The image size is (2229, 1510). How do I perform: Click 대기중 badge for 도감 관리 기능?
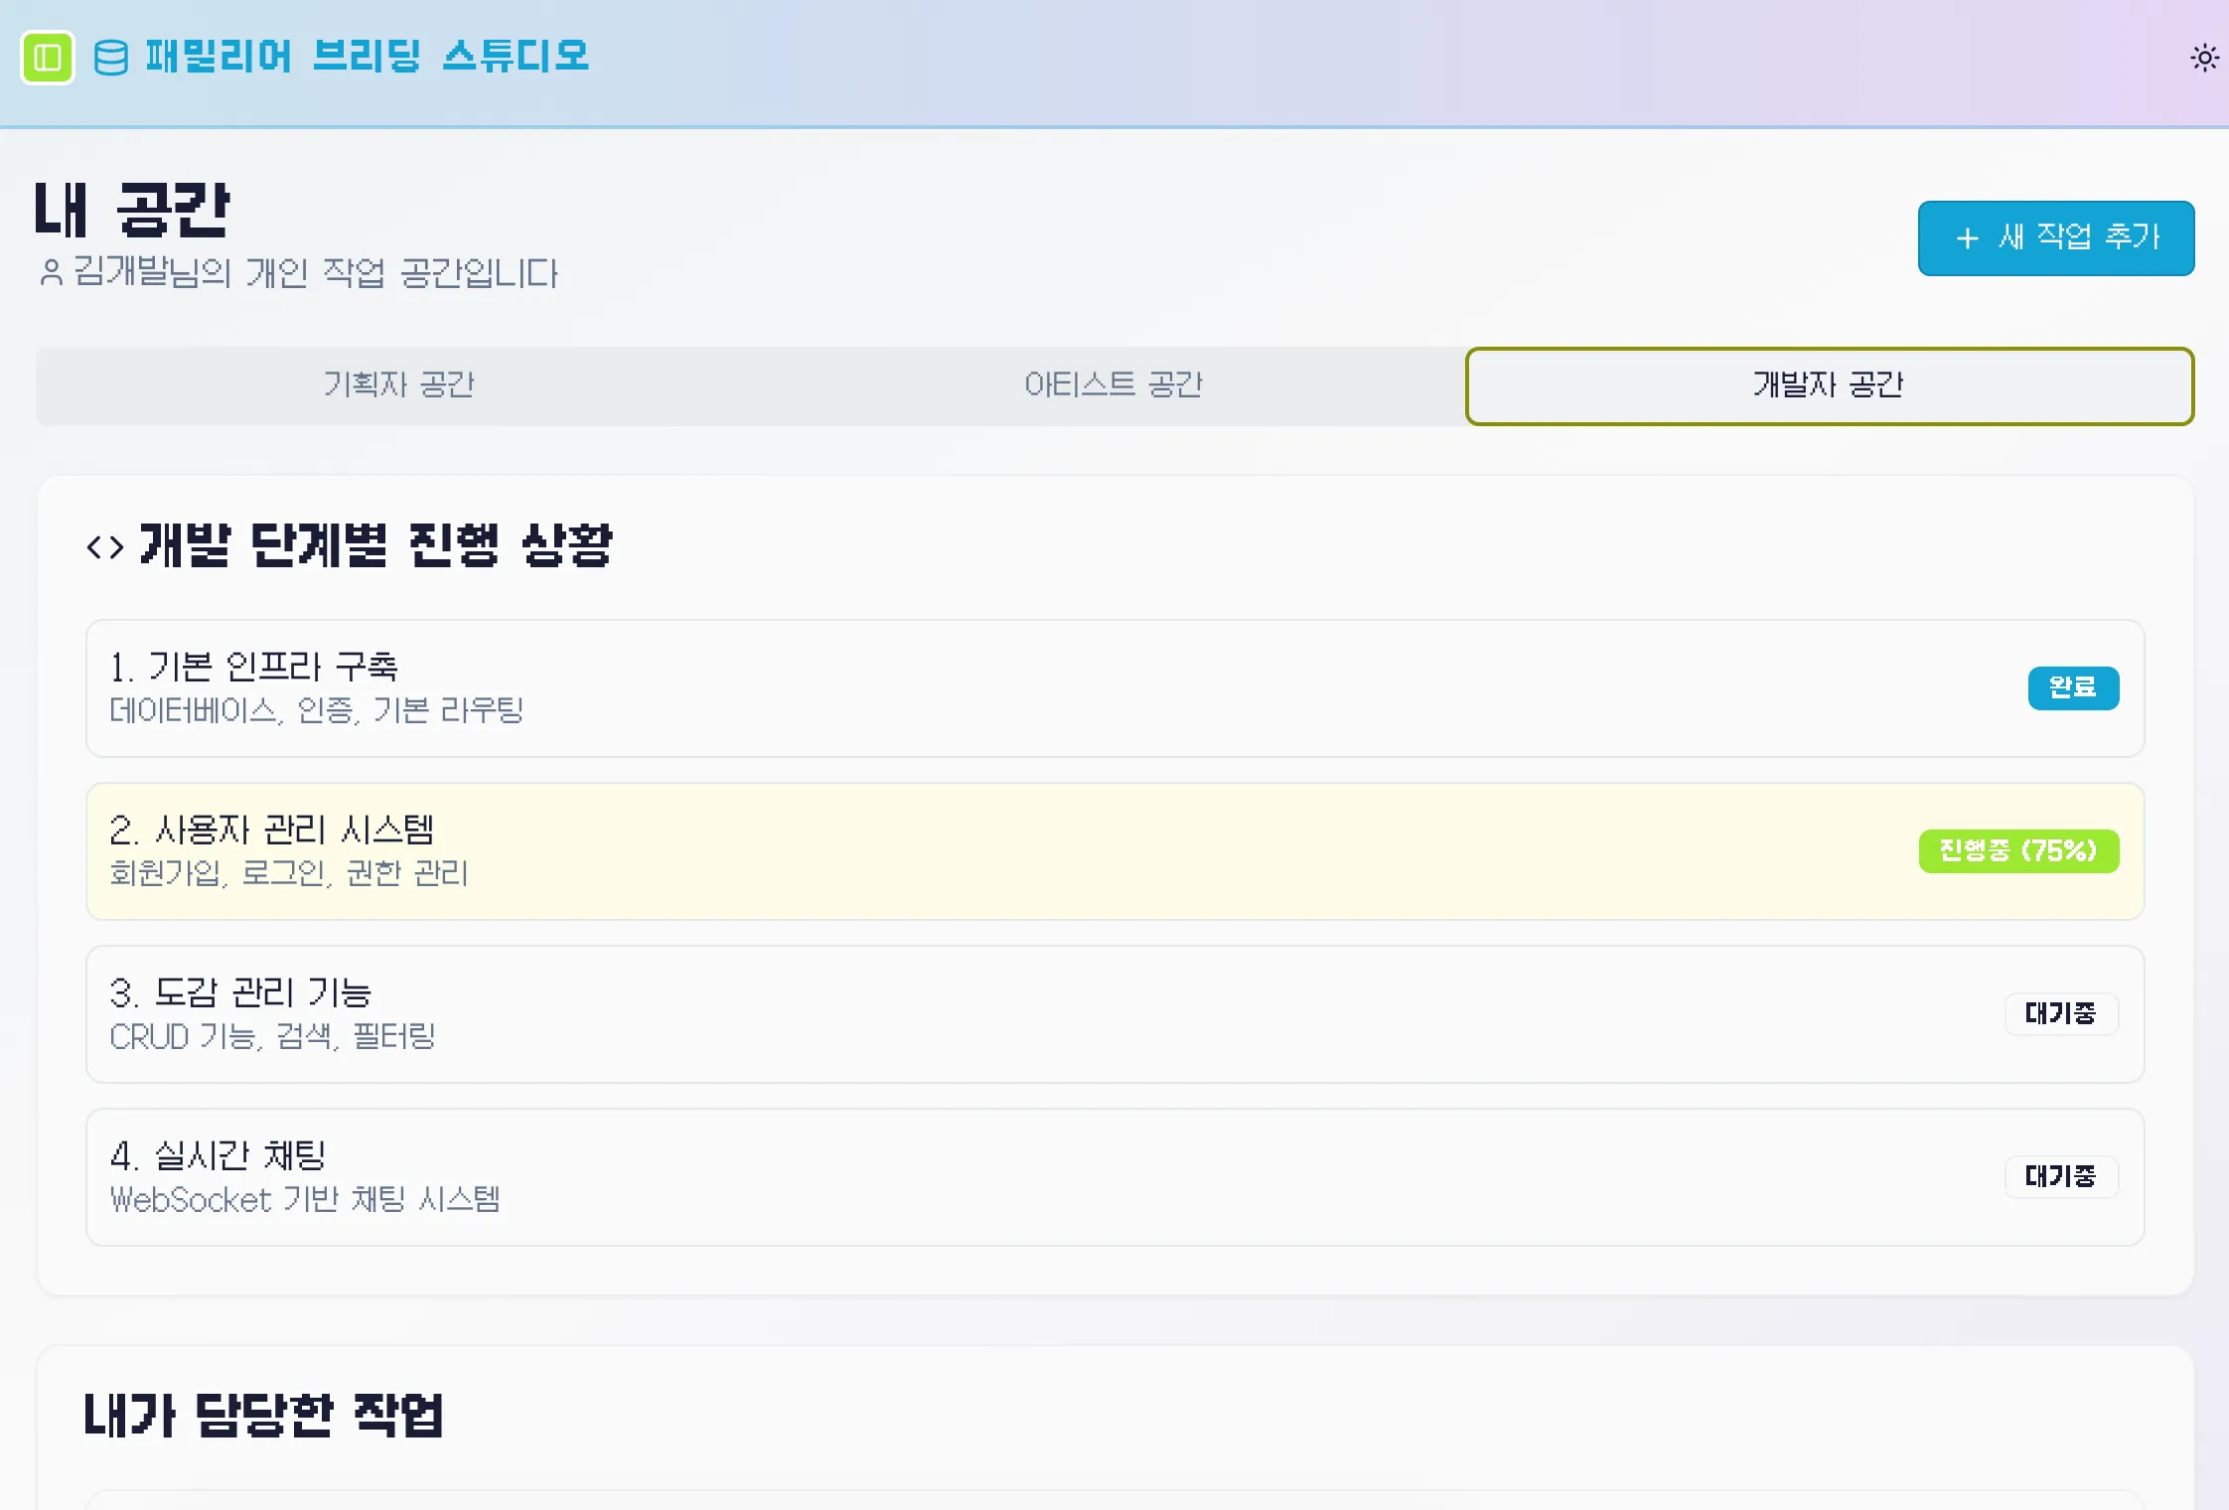coord(2061,1014)
